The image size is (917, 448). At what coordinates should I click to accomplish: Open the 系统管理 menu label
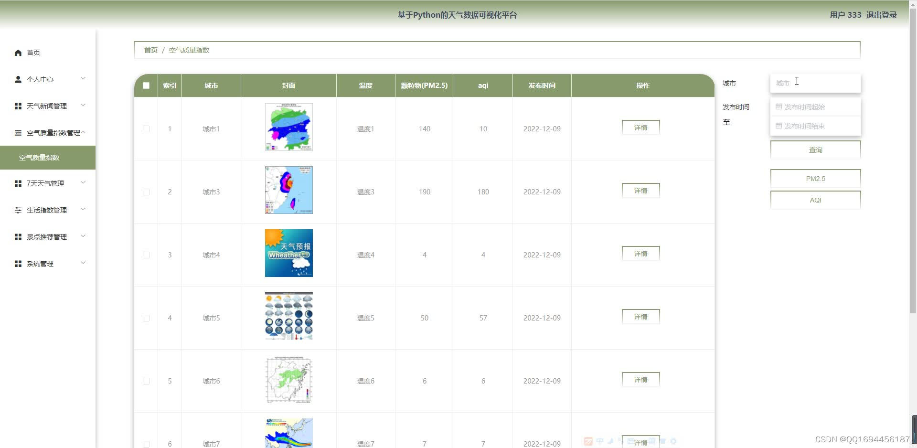tap(40, 264)
